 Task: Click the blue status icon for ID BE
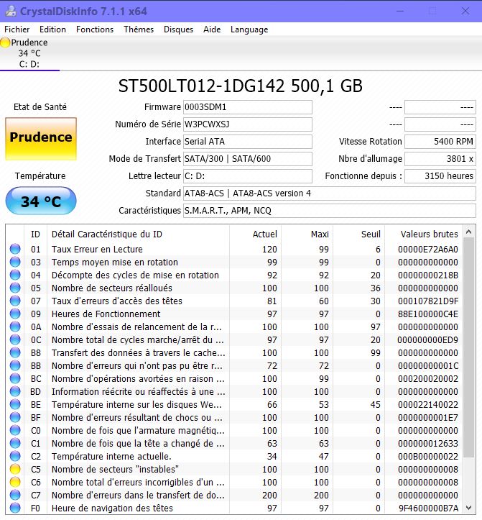(15, 404)
